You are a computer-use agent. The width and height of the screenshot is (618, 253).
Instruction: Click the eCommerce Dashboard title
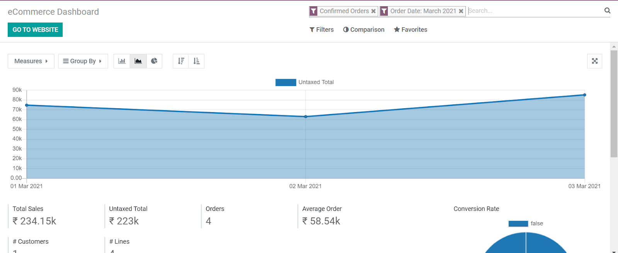[53, 12]
